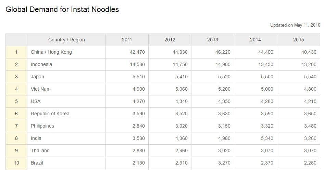Select the Brazil country cell

click(37, 163)
